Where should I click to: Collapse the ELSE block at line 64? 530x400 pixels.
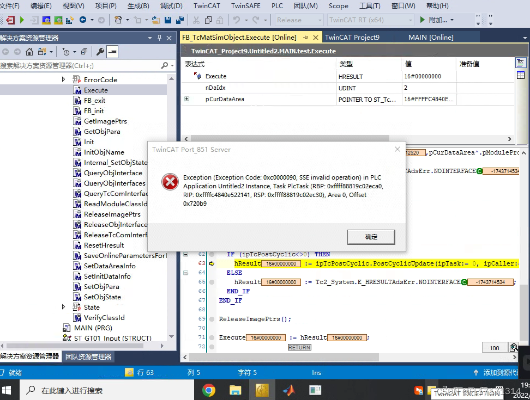click(185, 273)
